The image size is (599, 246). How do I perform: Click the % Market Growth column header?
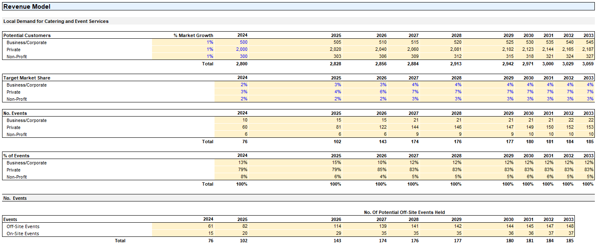193,35
